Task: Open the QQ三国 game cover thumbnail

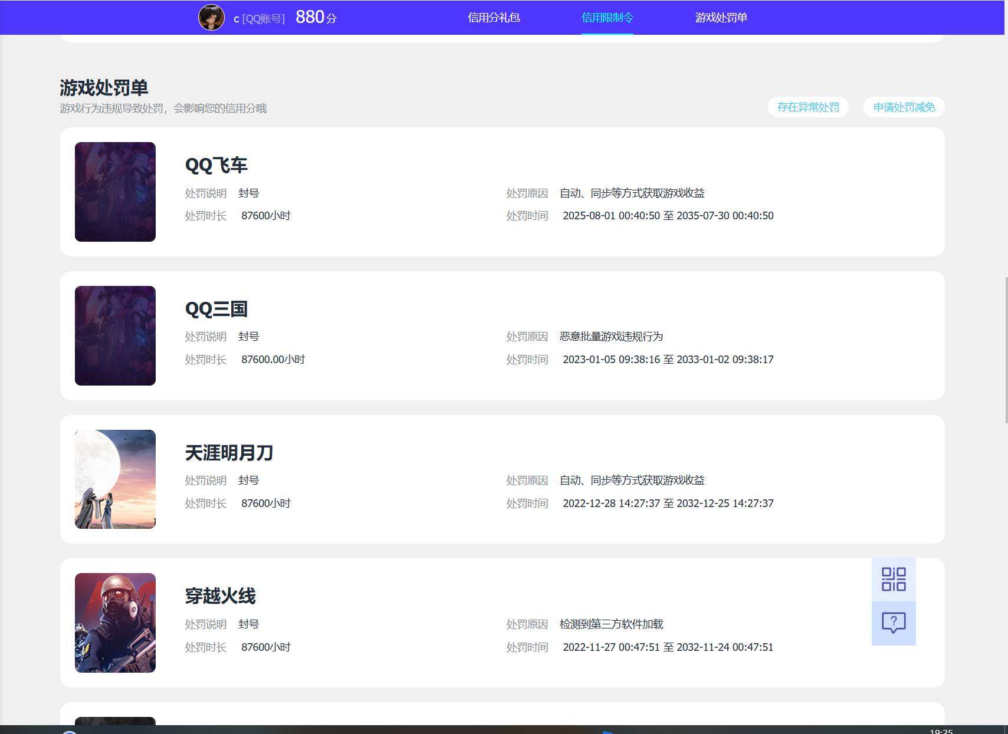Action: 115,335
